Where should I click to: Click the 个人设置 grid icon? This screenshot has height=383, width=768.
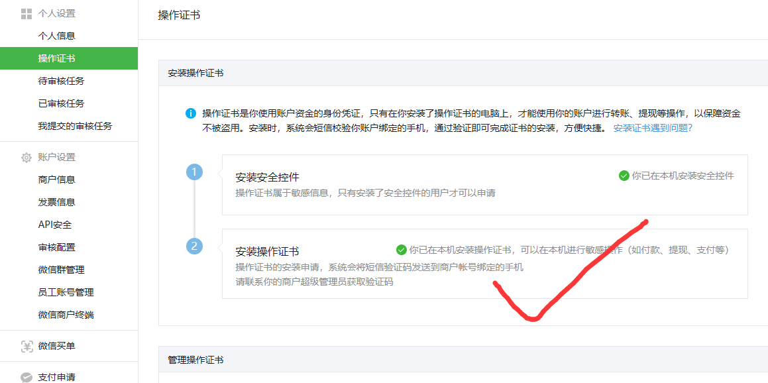click(x=27, y=13)
